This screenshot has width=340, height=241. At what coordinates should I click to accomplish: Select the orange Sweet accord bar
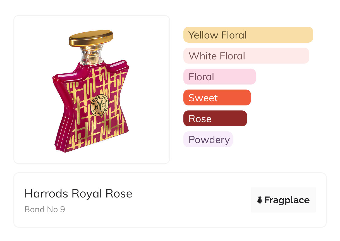tap(217, 98)
